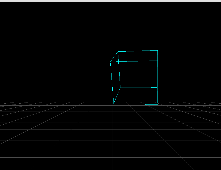Click the cube's front top horizontal edge

click(134, 61)
